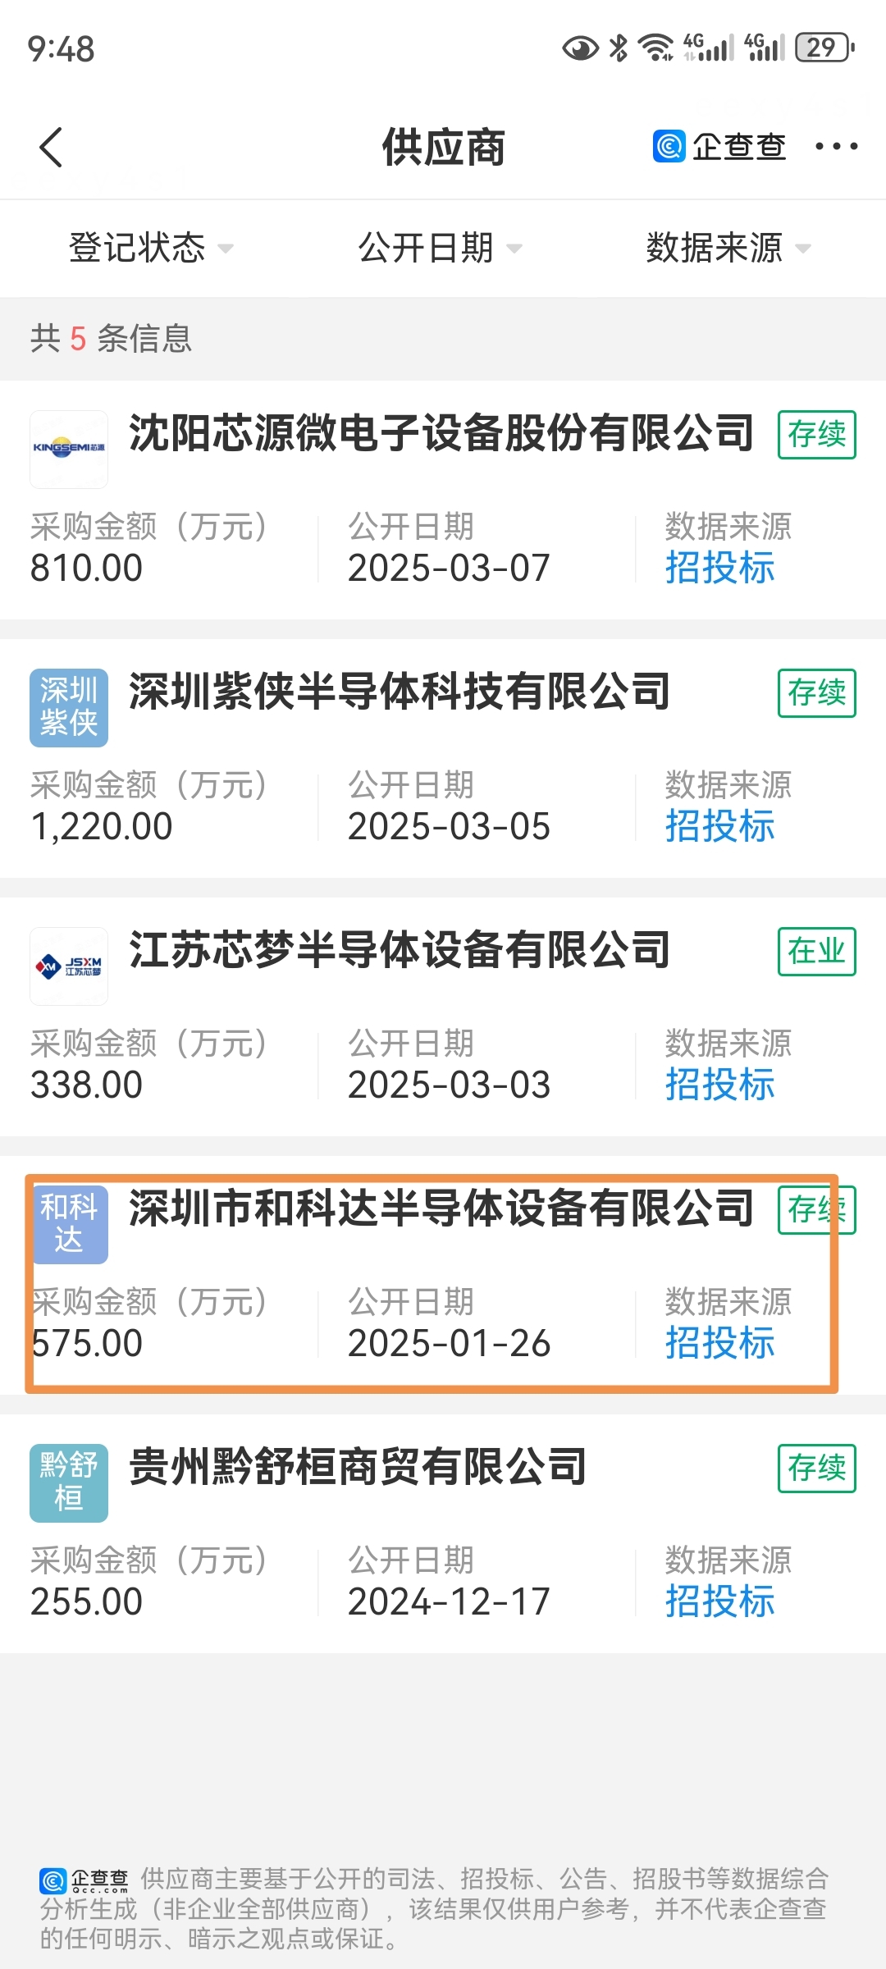
Task: Open 招投标 source link for 贵州黔舒桓
Action: point(720,1601)
